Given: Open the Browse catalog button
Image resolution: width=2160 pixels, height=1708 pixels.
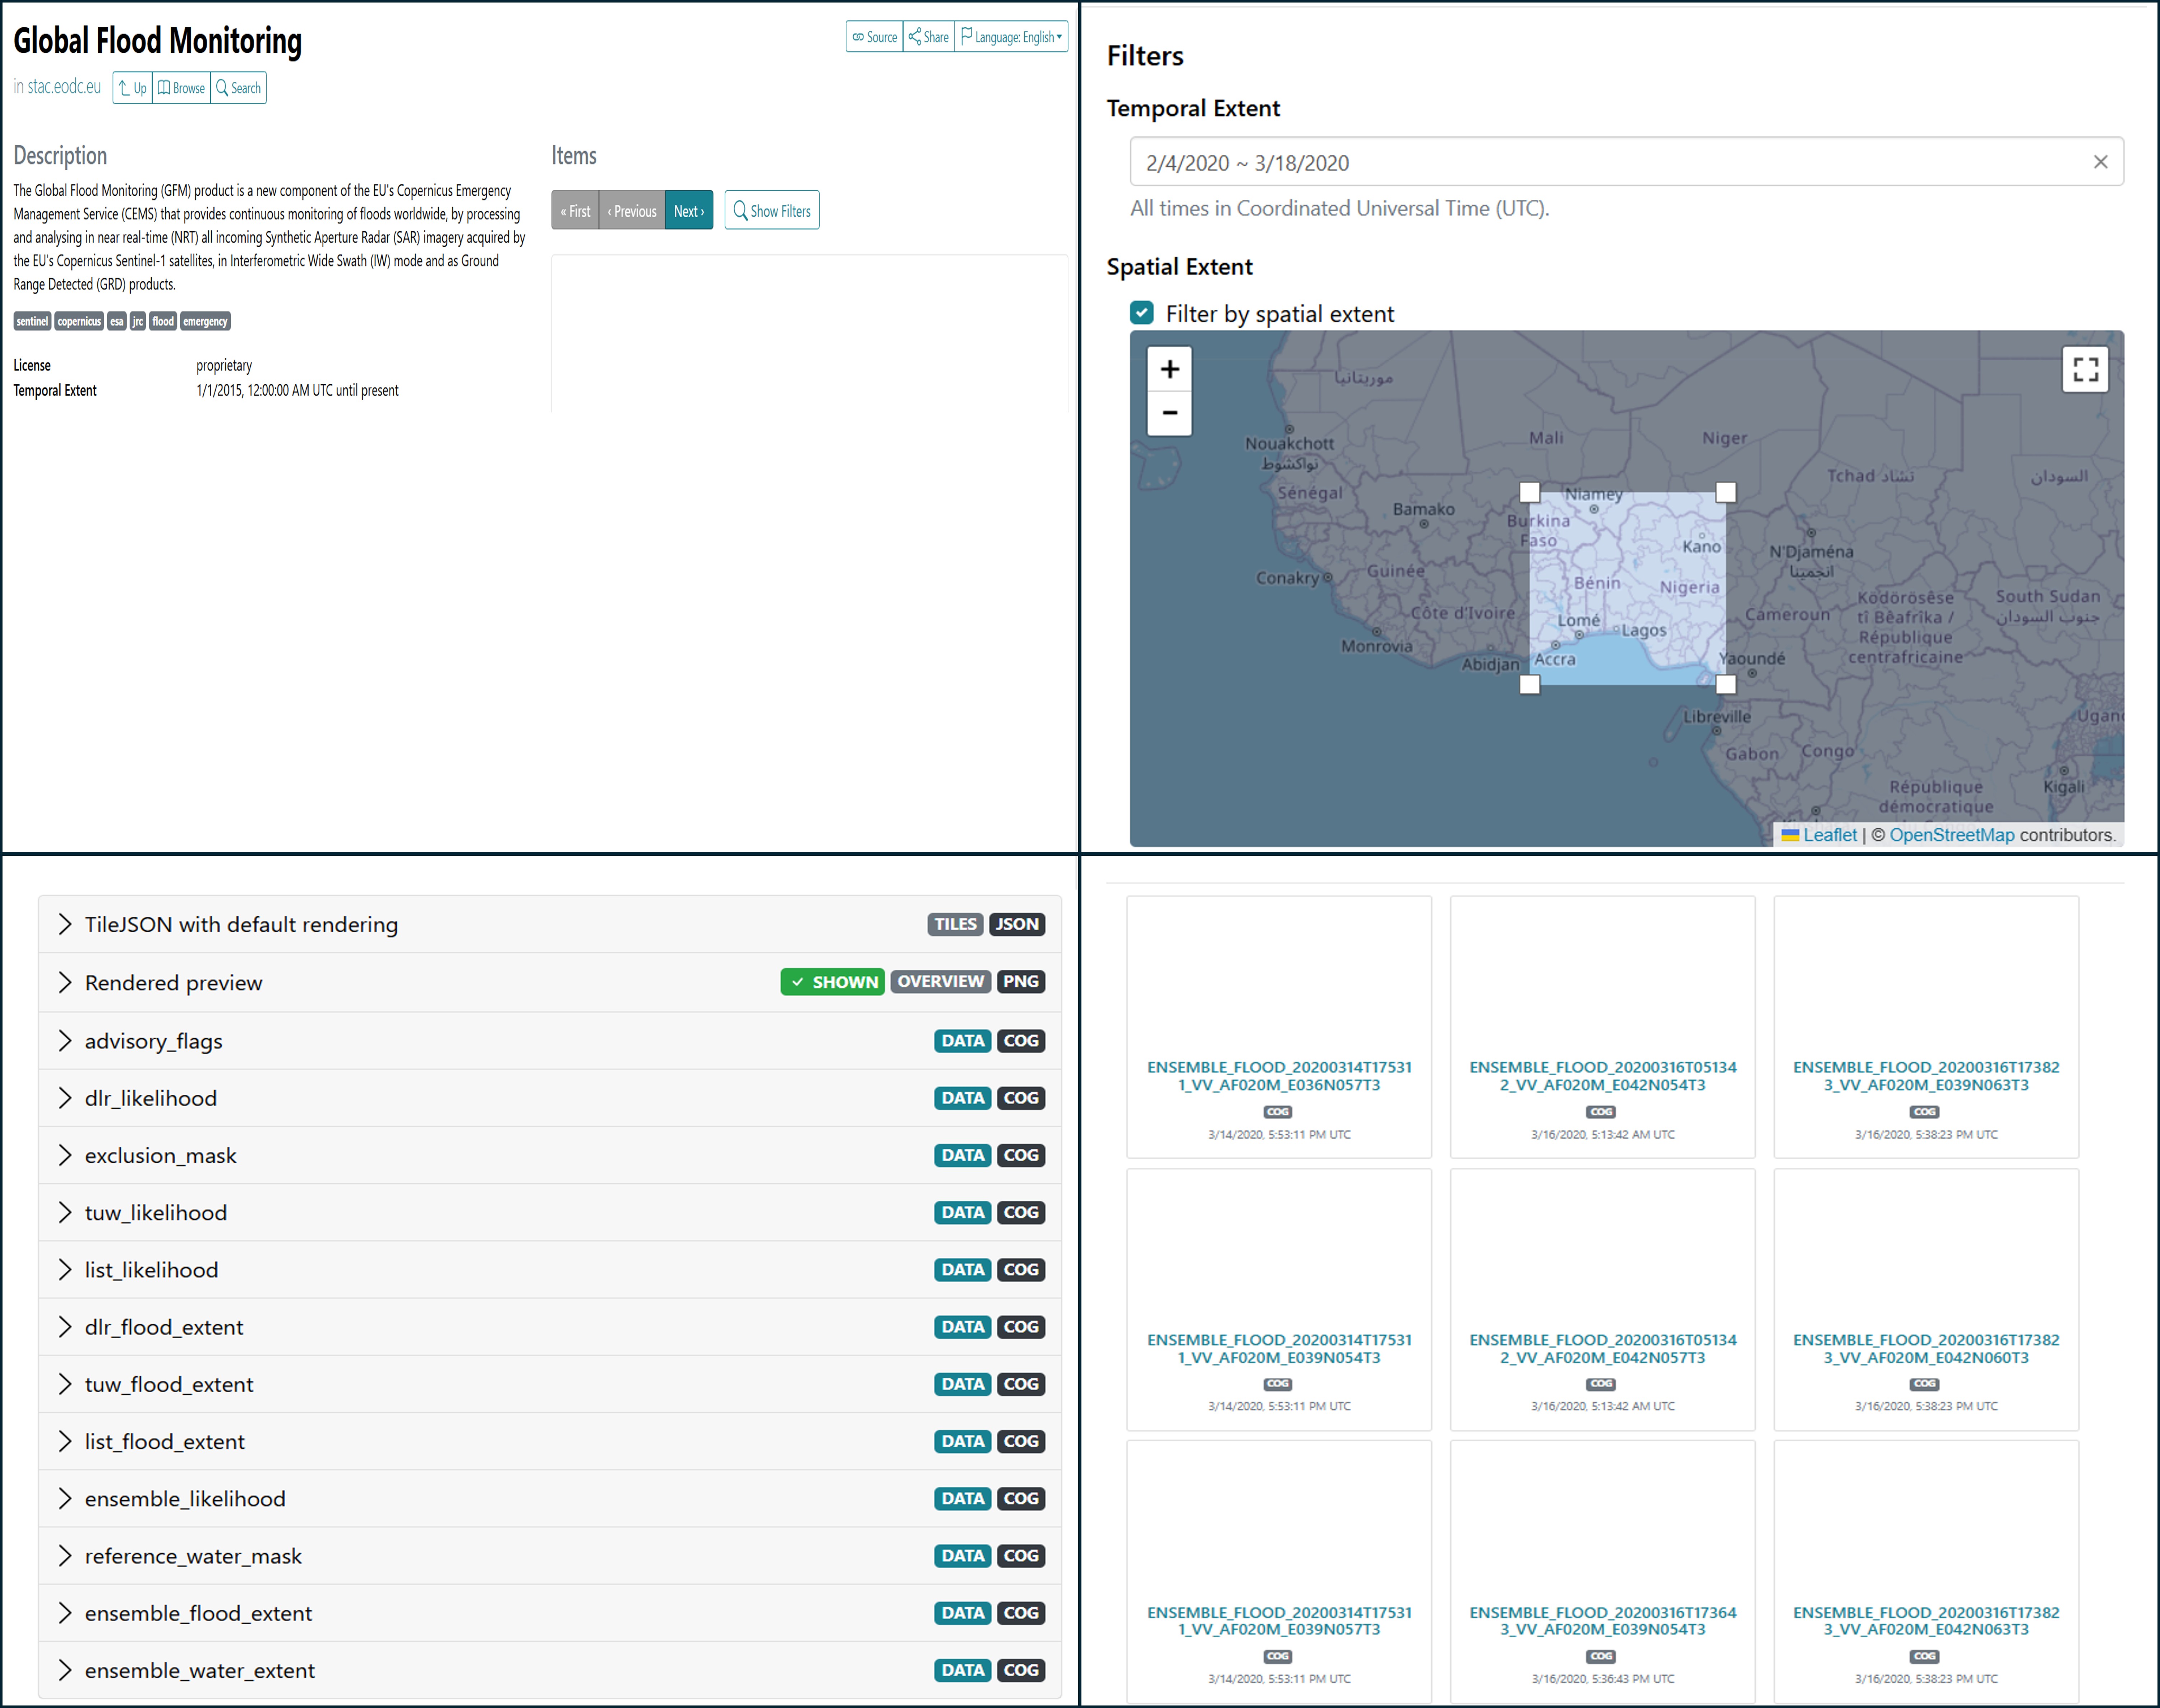Looking at the screenshot, I should click(x=181, y=88).
